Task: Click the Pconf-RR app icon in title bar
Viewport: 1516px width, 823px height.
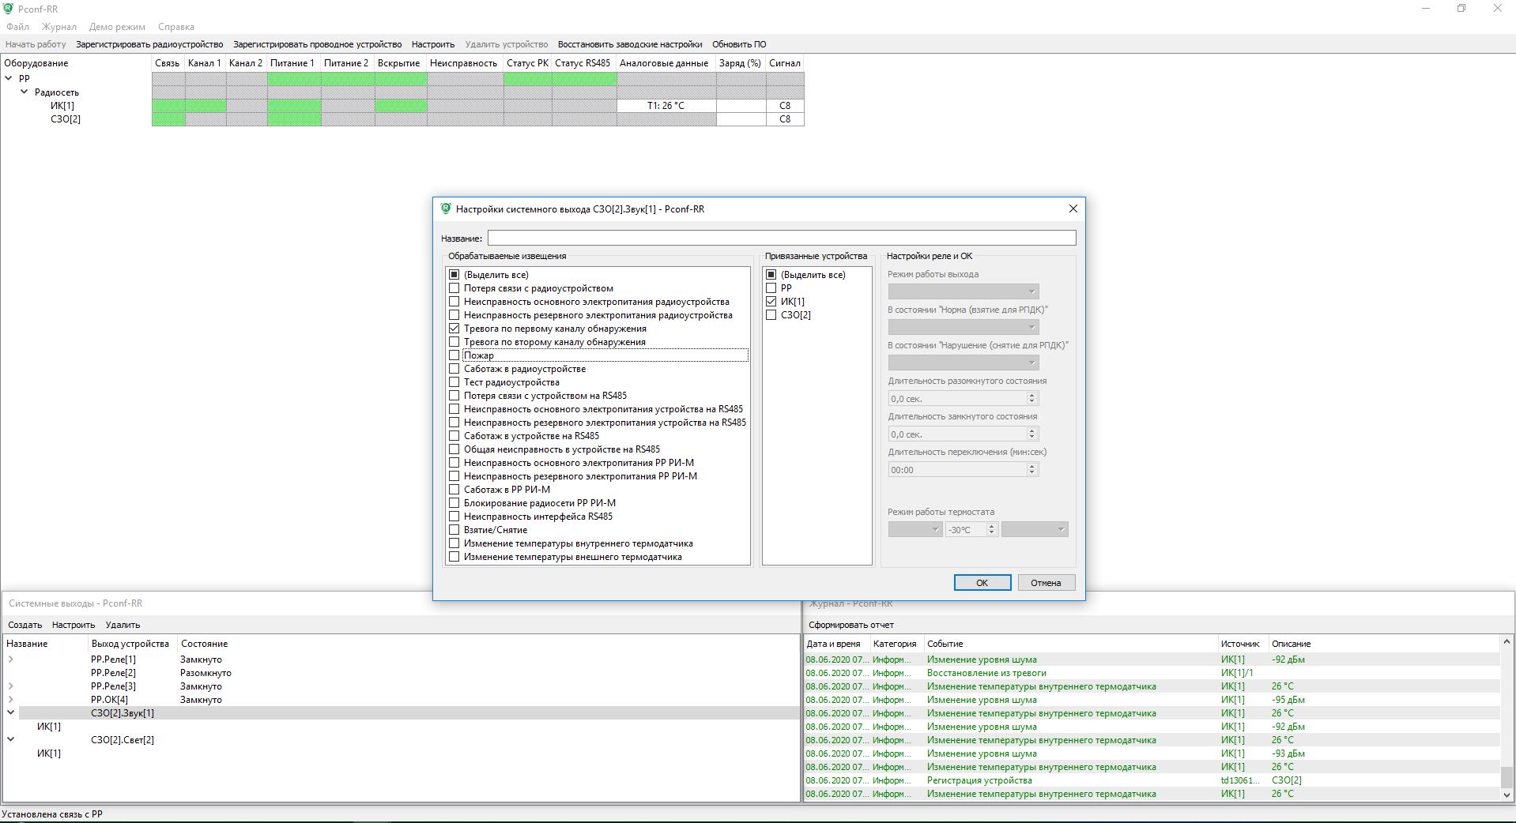Action: [x=9, y=9]
